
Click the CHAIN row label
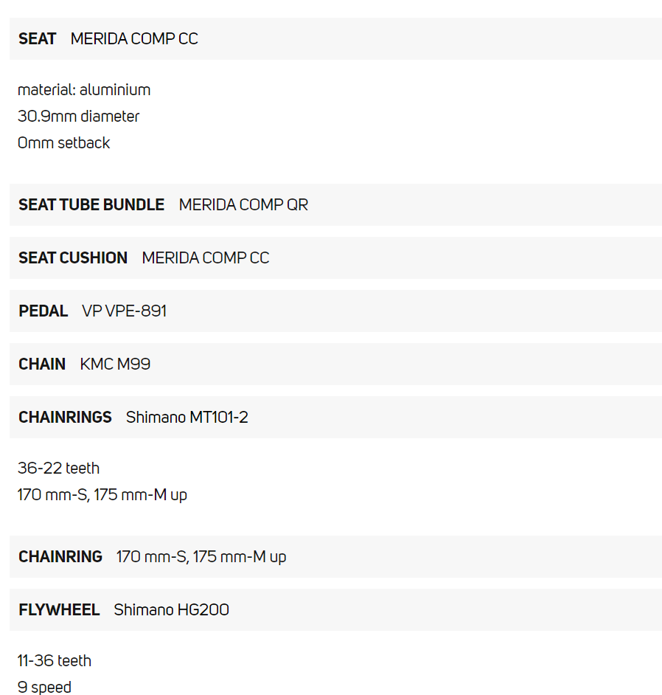coord(42,364)
